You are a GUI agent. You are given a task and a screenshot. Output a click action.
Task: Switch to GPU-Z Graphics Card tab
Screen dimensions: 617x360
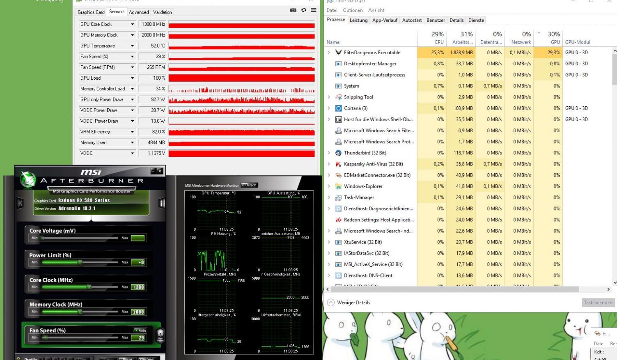91,12
